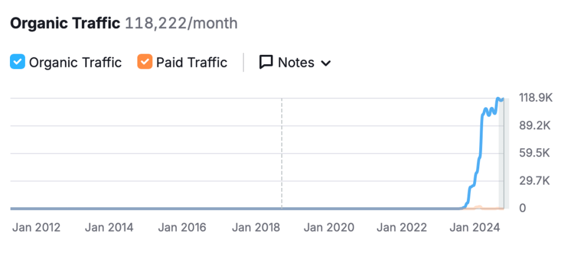Click the blue line's peak near 118.9K

pyautogui.click(x=498, y=99)
